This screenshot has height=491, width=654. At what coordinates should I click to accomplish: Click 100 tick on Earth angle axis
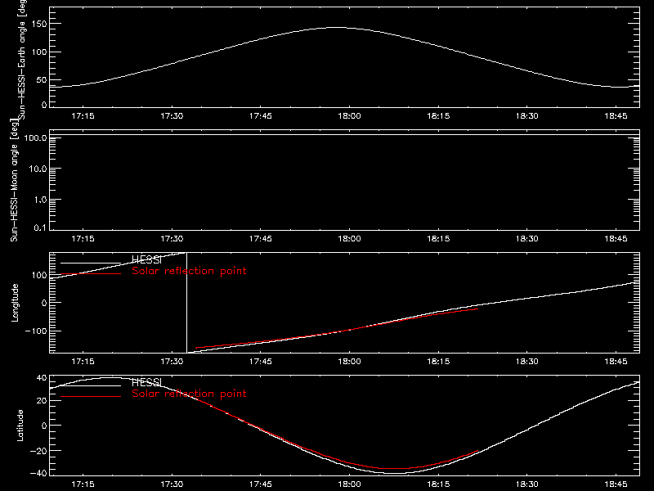pos(38,52)
